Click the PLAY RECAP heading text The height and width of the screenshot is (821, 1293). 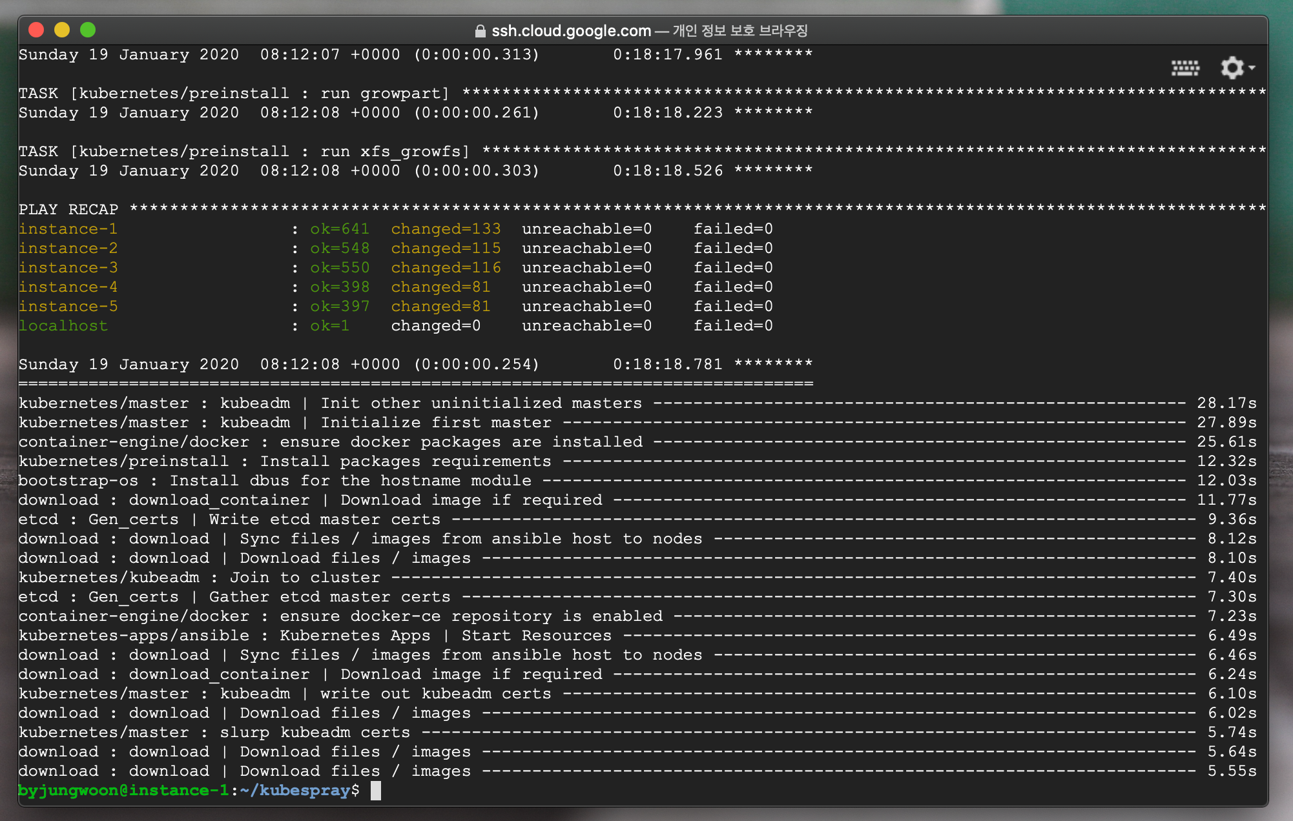pos(68,210)
